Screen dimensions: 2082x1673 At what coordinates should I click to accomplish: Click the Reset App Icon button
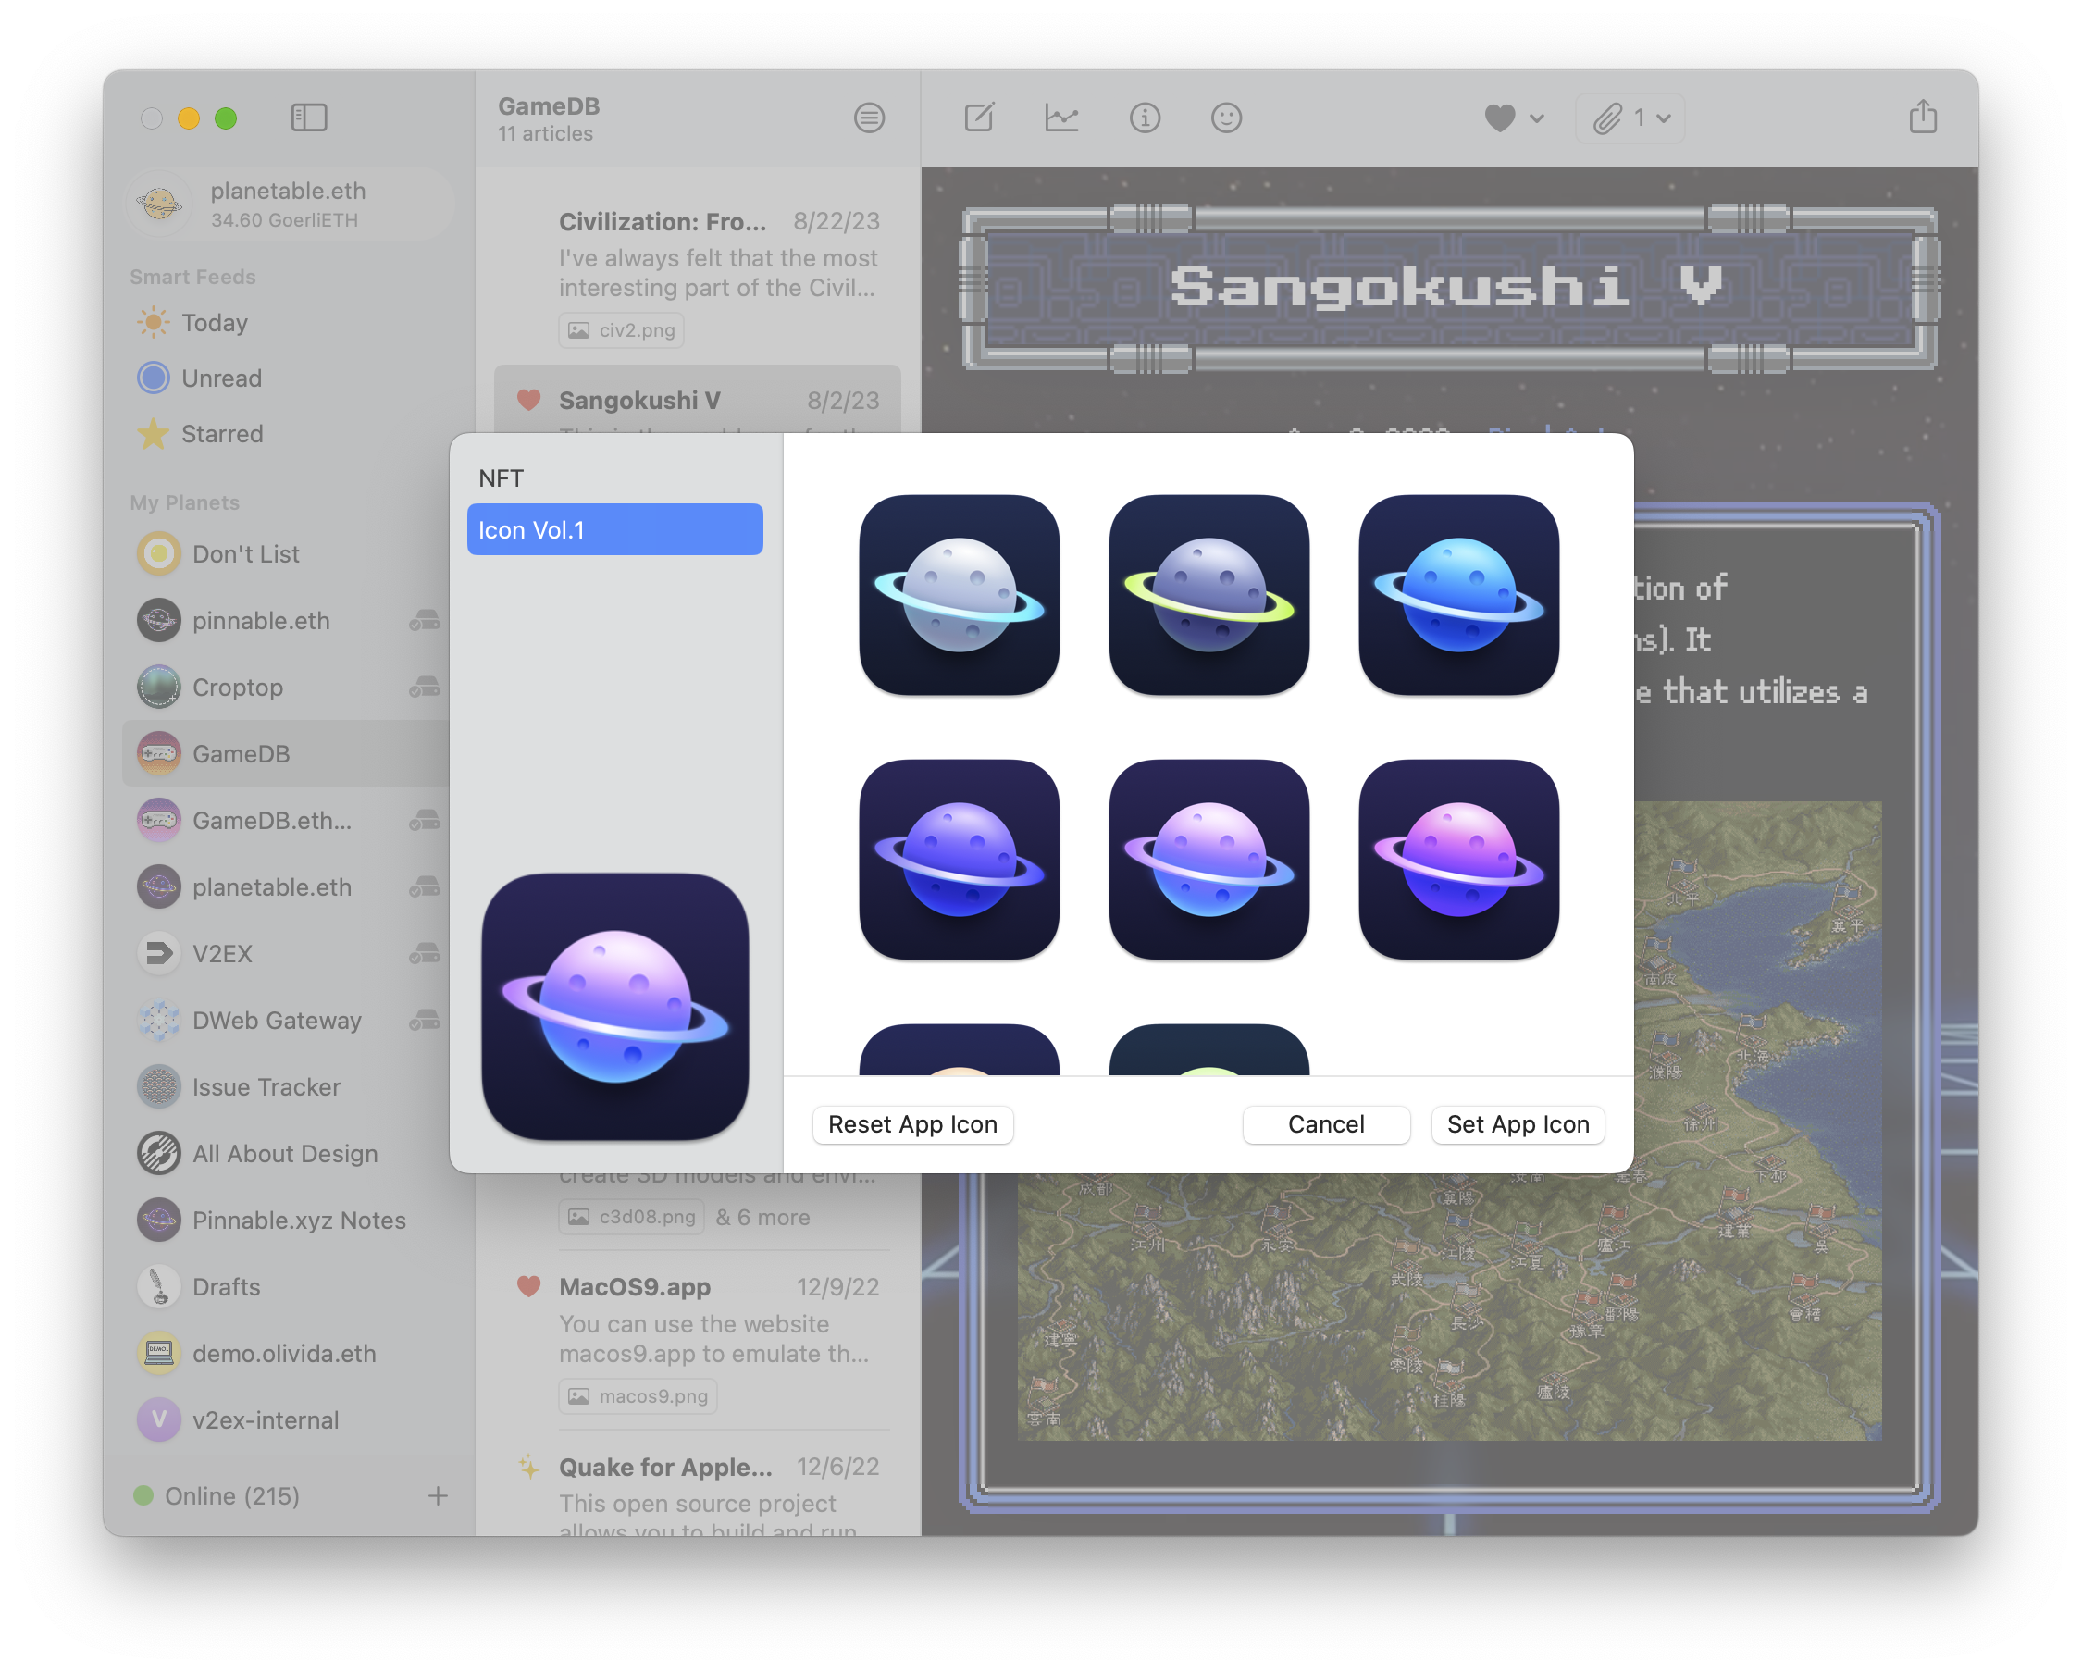tap(911, 1124)
